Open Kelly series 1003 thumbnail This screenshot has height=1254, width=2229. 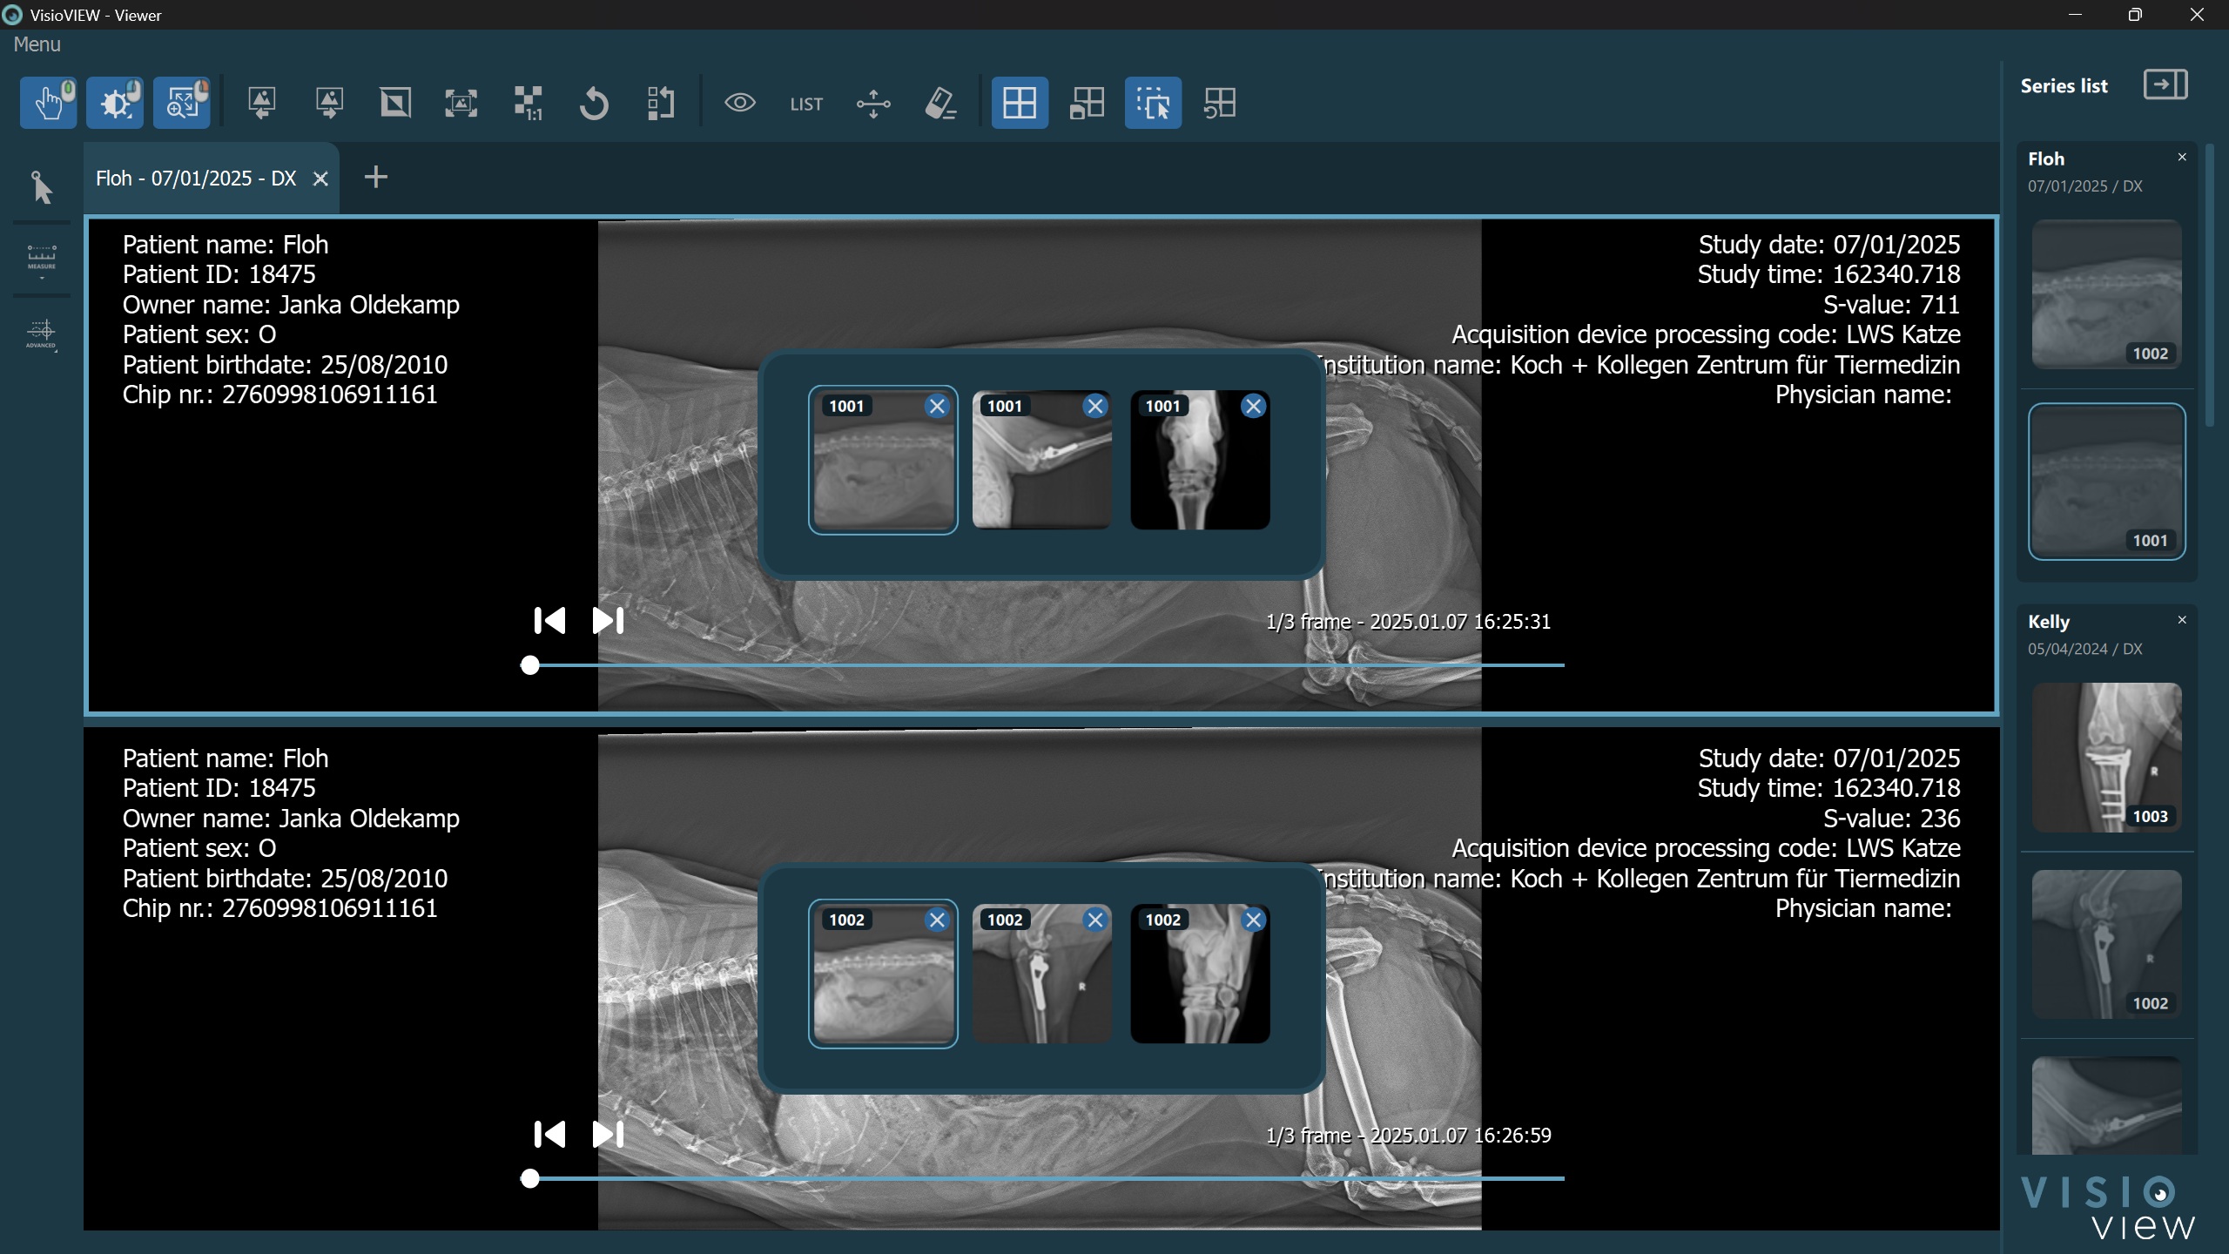coord(2106,757)
